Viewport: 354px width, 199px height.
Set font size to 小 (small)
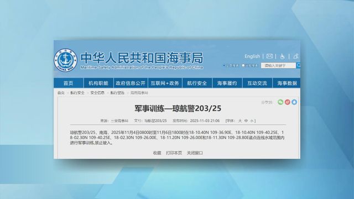tap(252, 121)
